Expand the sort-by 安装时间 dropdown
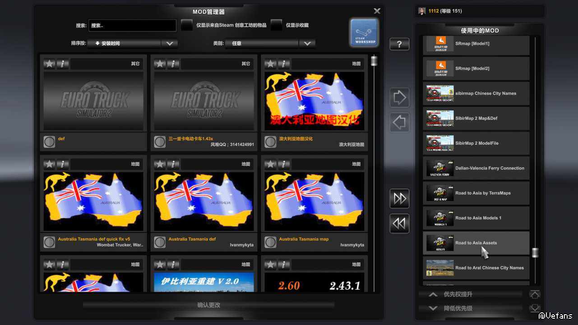This screenshot has width=578, height=325. point(169,44)
